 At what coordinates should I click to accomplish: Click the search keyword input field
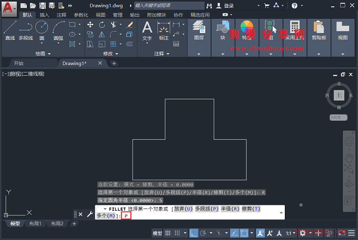(169, 5)
